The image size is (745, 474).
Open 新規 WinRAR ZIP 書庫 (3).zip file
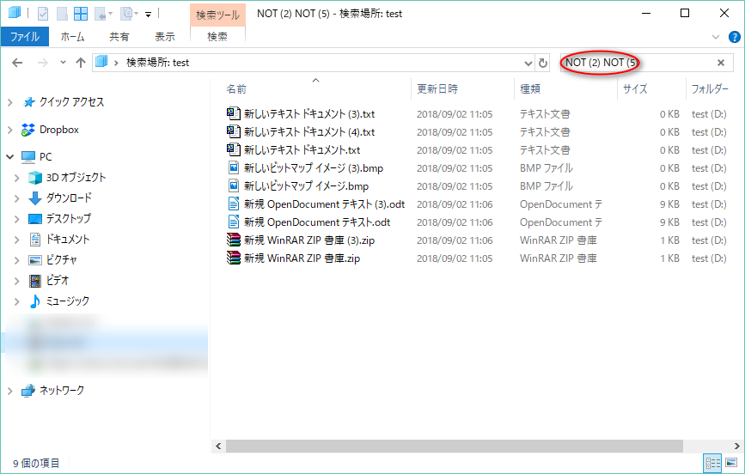pos(308,240)
